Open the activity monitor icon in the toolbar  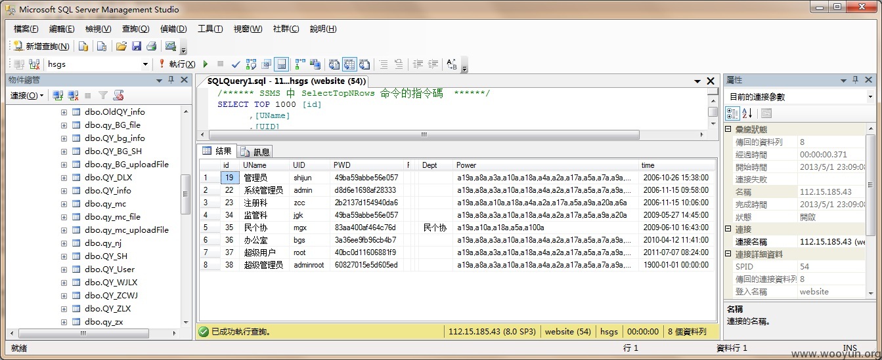click(171, 46)
